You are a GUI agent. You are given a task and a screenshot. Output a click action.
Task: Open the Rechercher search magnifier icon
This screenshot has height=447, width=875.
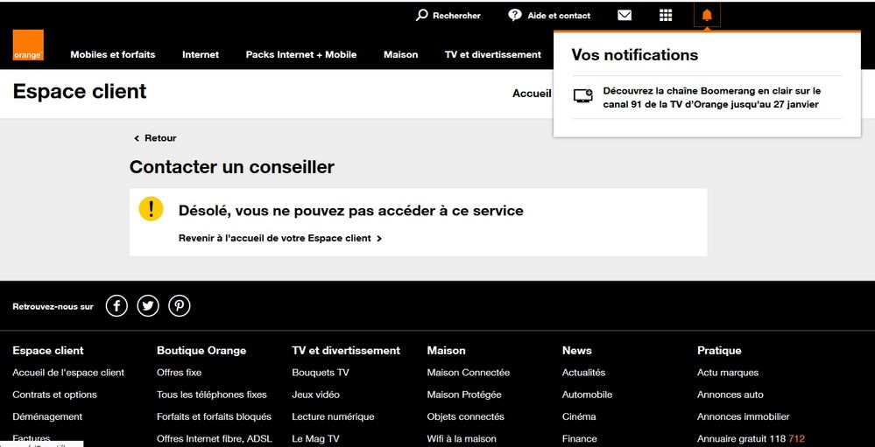click(422, 16)
